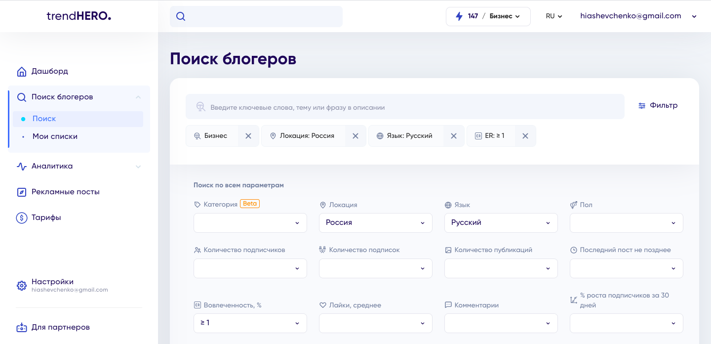The height and width of the screenshot is (344, 711).
Task: Click the Лайки heart icon
Action: (323, 305)
